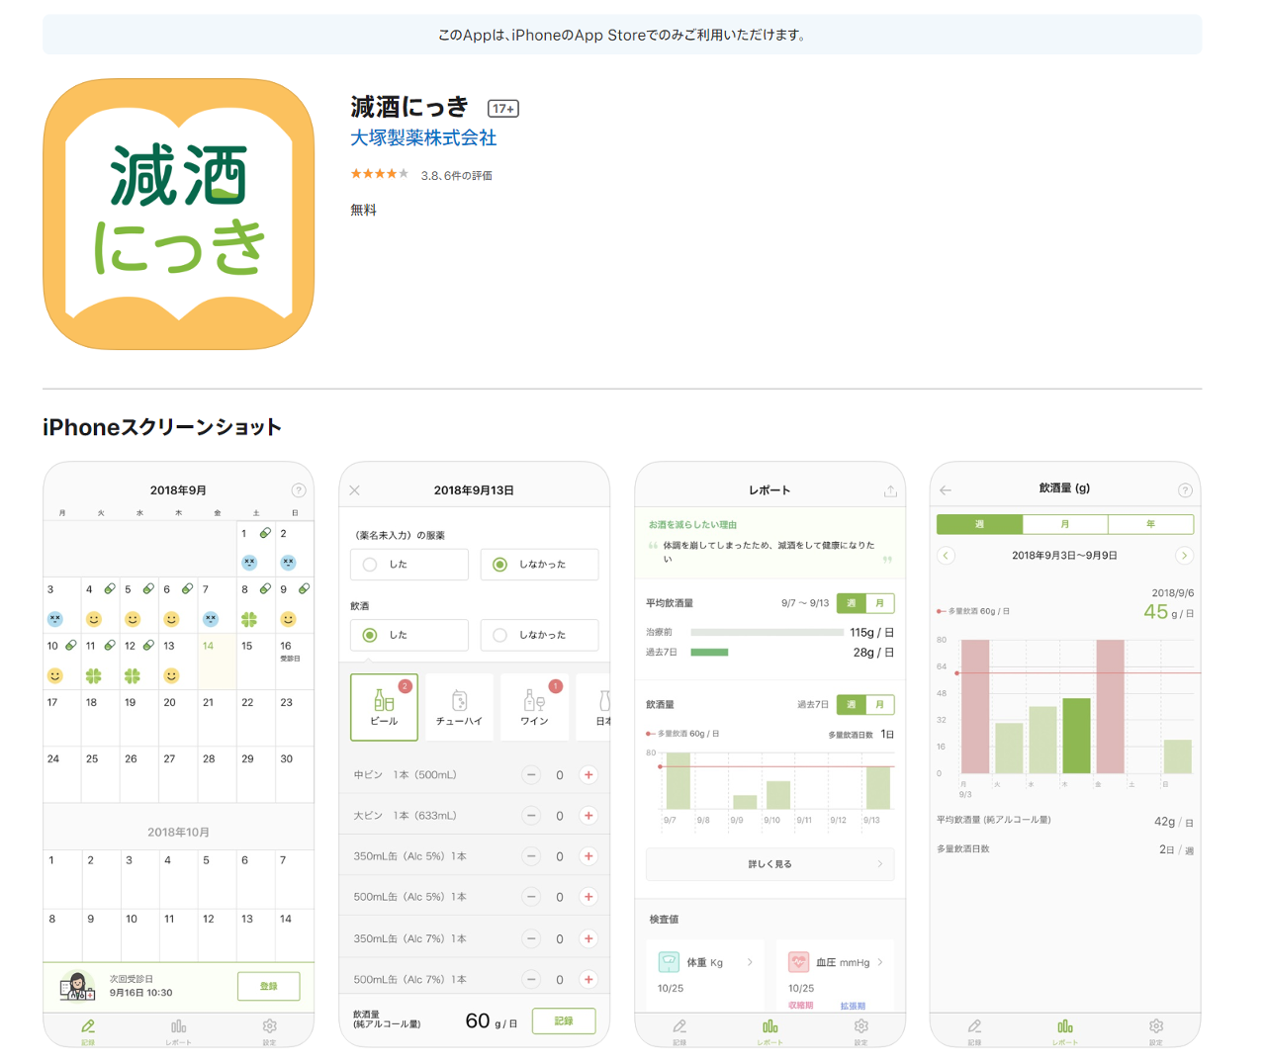This screenshot has width=1266, height=1063.
Task: Click the 登録 button in calendar screenshot
Action: pos(268,986)
